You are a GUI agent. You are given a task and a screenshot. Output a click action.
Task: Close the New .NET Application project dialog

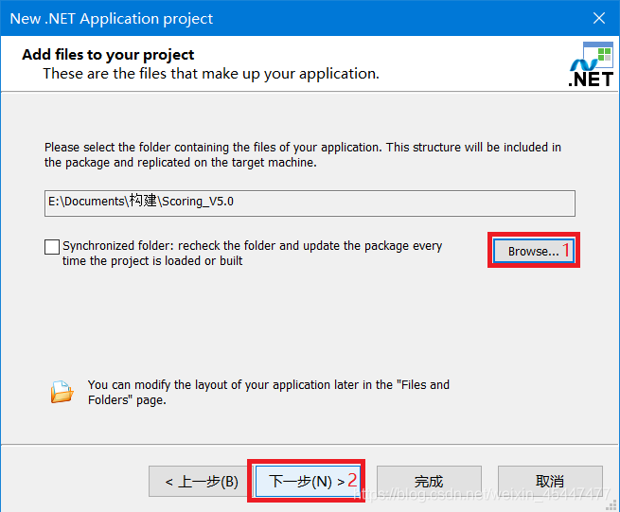point(598,18)
